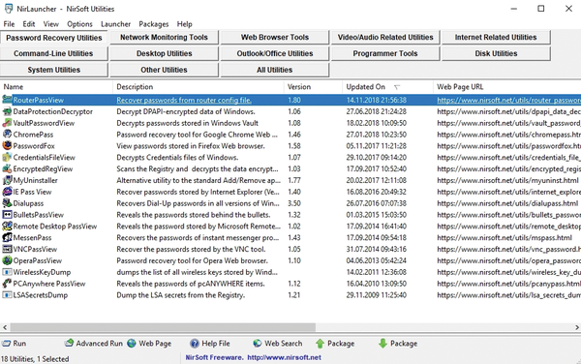Open the Edit menu

click(29, 24)
